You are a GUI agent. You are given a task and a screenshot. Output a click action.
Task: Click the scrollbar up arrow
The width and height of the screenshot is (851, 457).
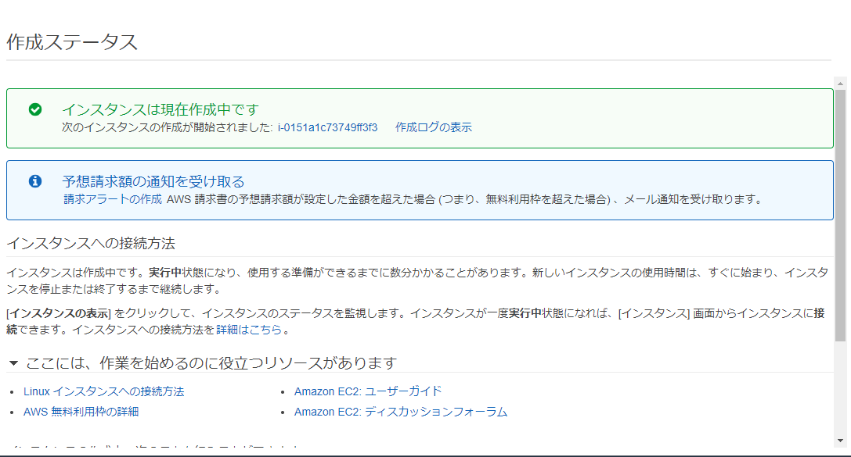[x=840, y=84]
